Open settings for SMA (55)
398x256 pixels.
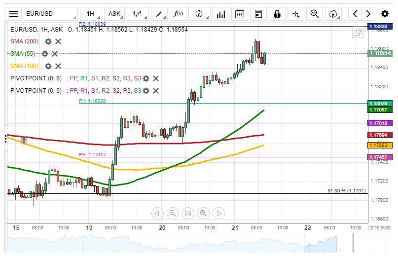(45, 54)
